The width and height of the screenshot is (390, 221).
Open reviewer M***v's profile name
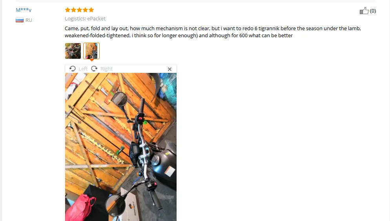24,10
